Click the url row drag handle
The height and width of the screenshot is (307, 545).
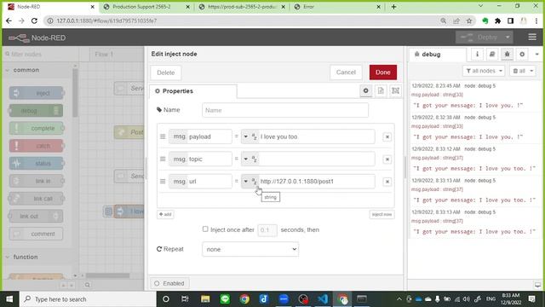coord(163,182)
